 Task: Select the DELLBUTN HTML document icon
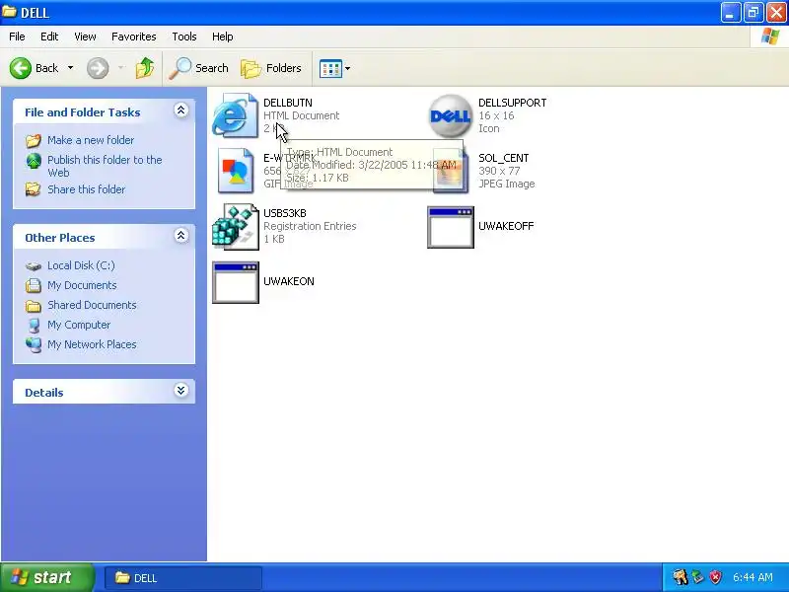[235, 115]
